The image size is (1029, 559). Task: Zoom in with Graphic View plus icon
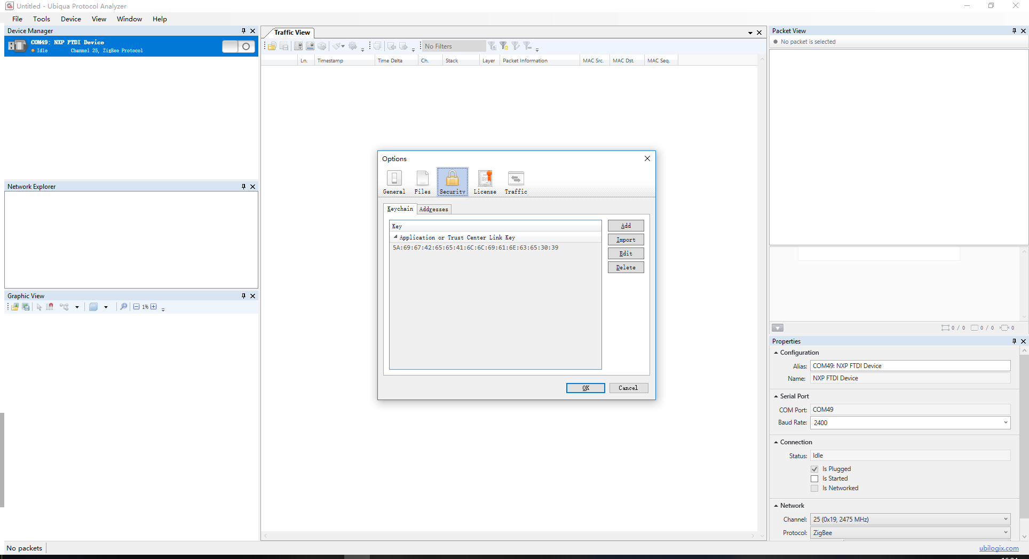coord(154,307)
